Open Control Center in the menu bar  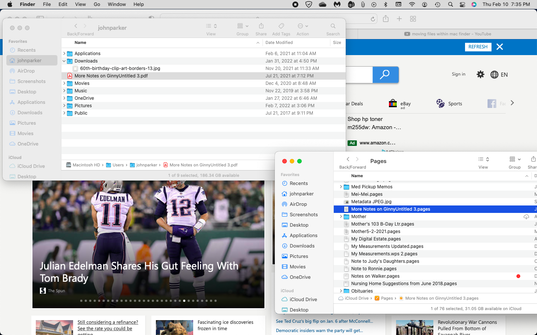tap(462, 4)
